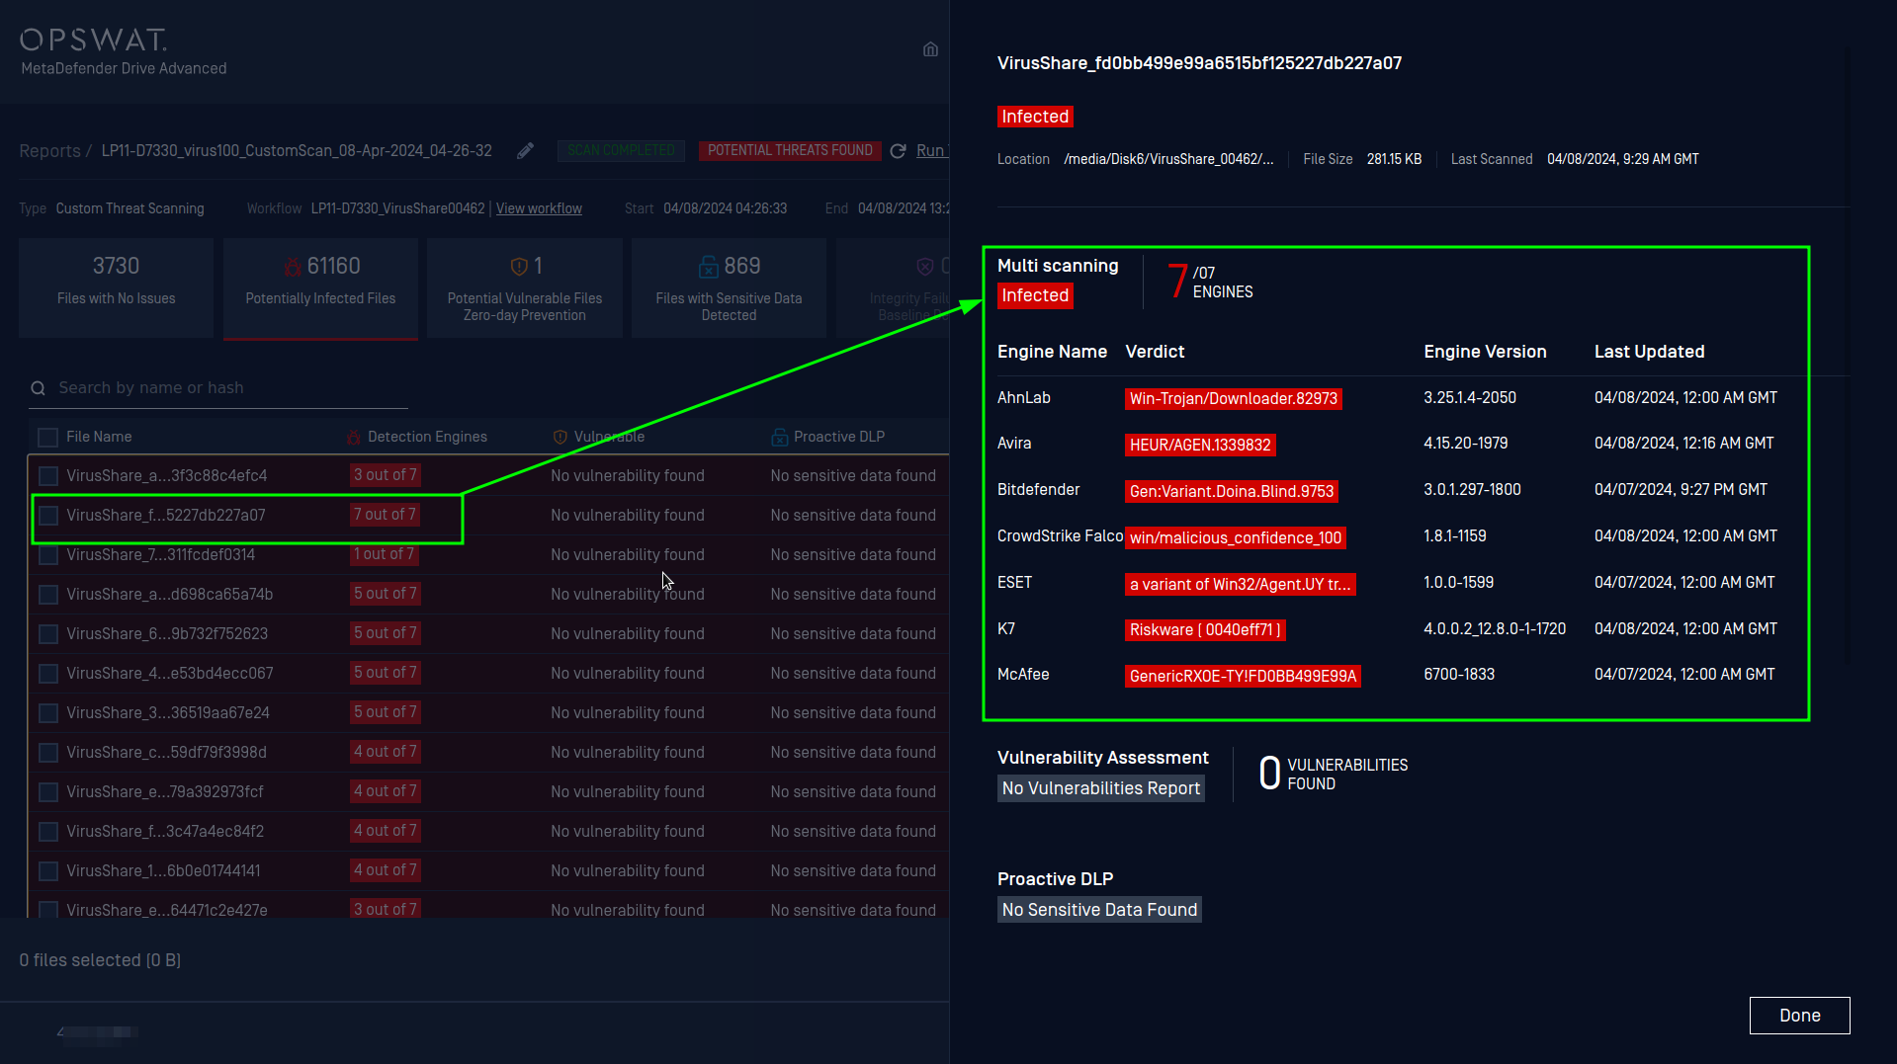Viewport: 1897px width, 1064px height.
Task: Click the McAfee engine version 6700-1833
Action: 1459,675
